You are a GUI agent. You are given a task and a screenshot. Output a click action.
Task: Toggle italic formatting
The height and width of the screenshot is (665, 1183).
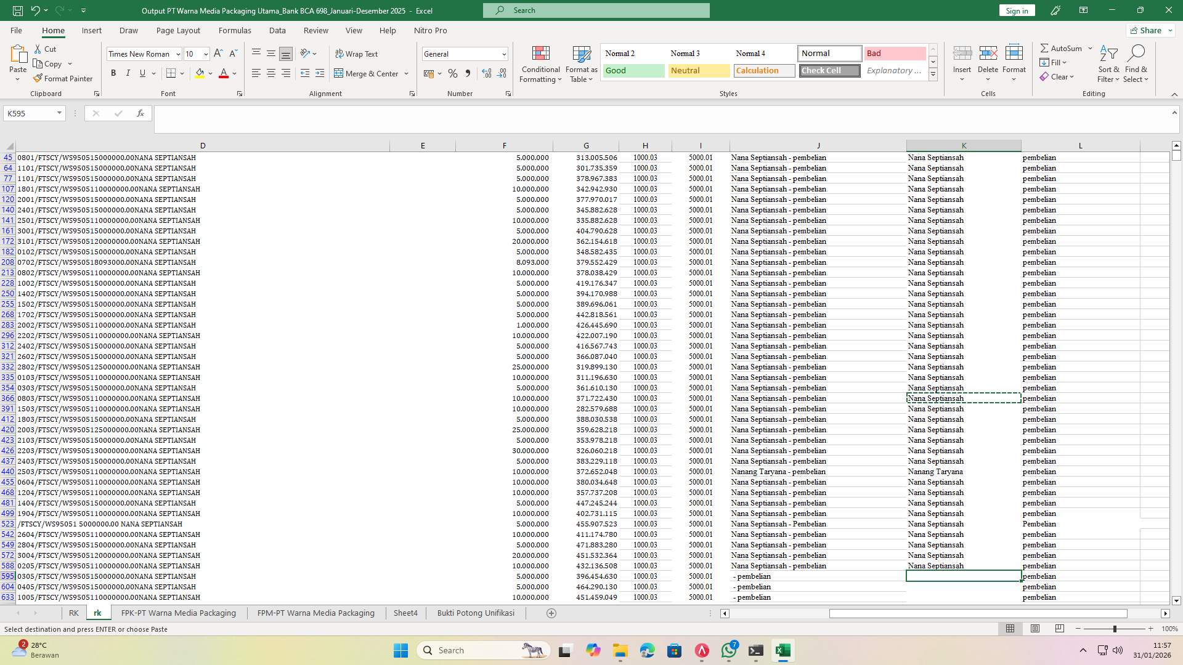coord(128,73)
